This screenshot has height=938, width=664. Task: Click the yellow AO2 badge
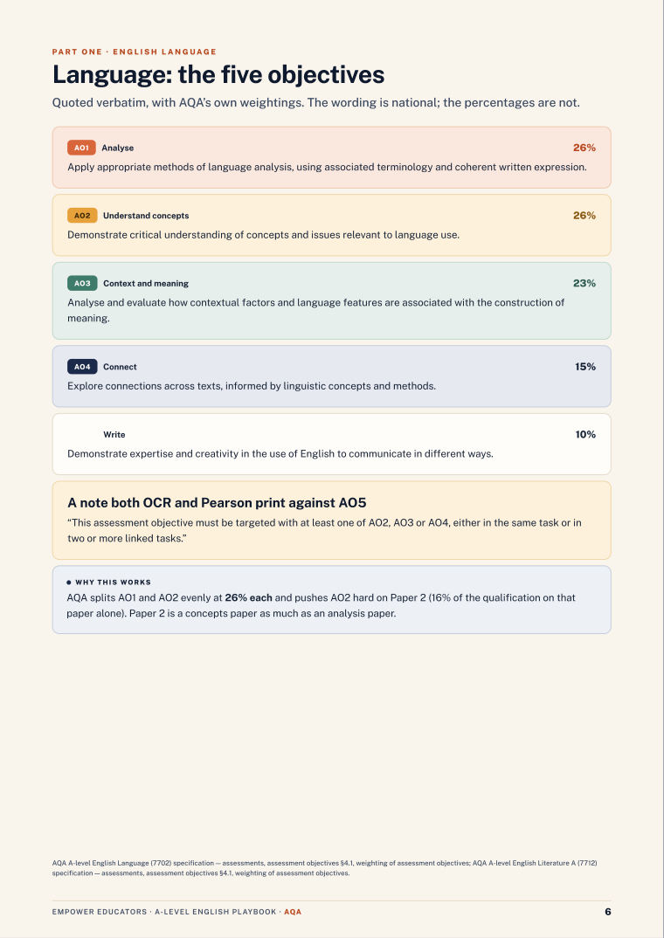pos(82,216)
